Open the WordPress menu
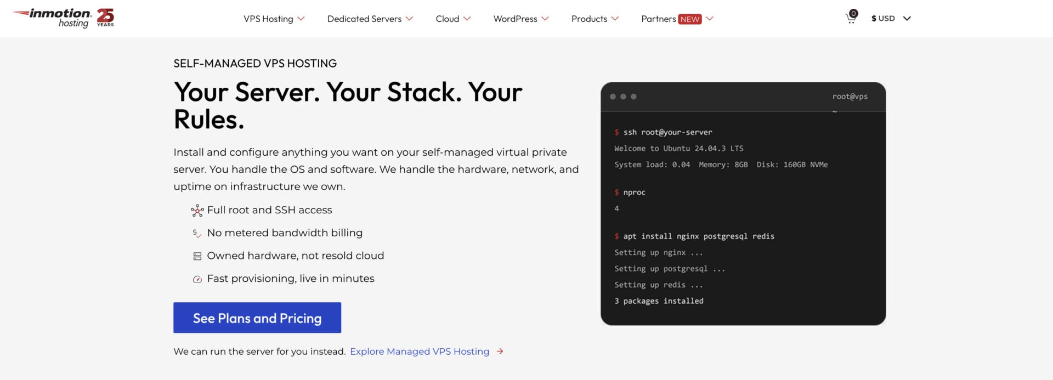This screenshot has width=1053, height=380. pyautogui.click(x=515, y=19)
